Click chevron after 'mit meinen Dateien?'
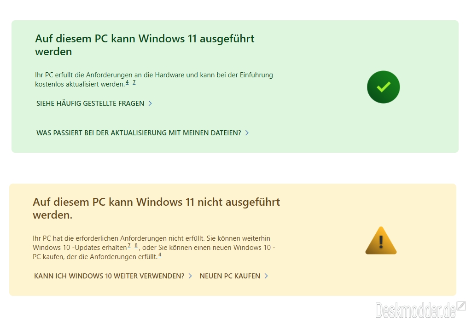This screenshot has width=466, height=318. pyautogui.click(x=247, y=133)
